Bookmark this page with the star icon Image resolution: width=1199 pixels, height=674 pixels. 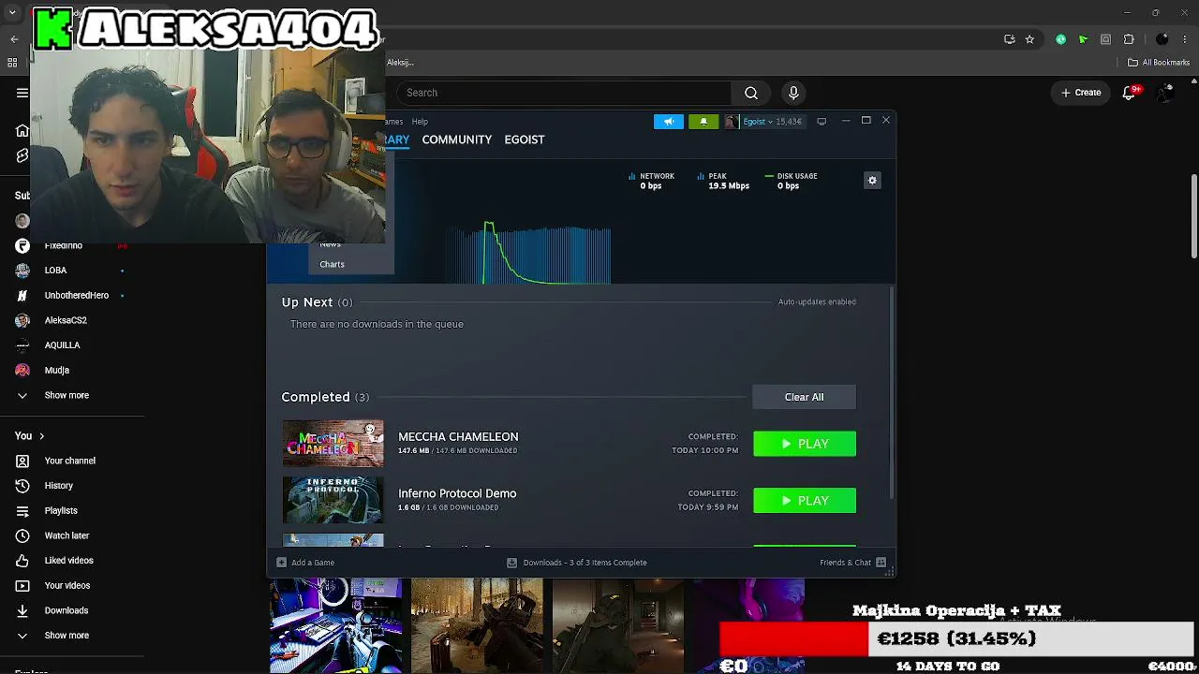(1029, 39)
